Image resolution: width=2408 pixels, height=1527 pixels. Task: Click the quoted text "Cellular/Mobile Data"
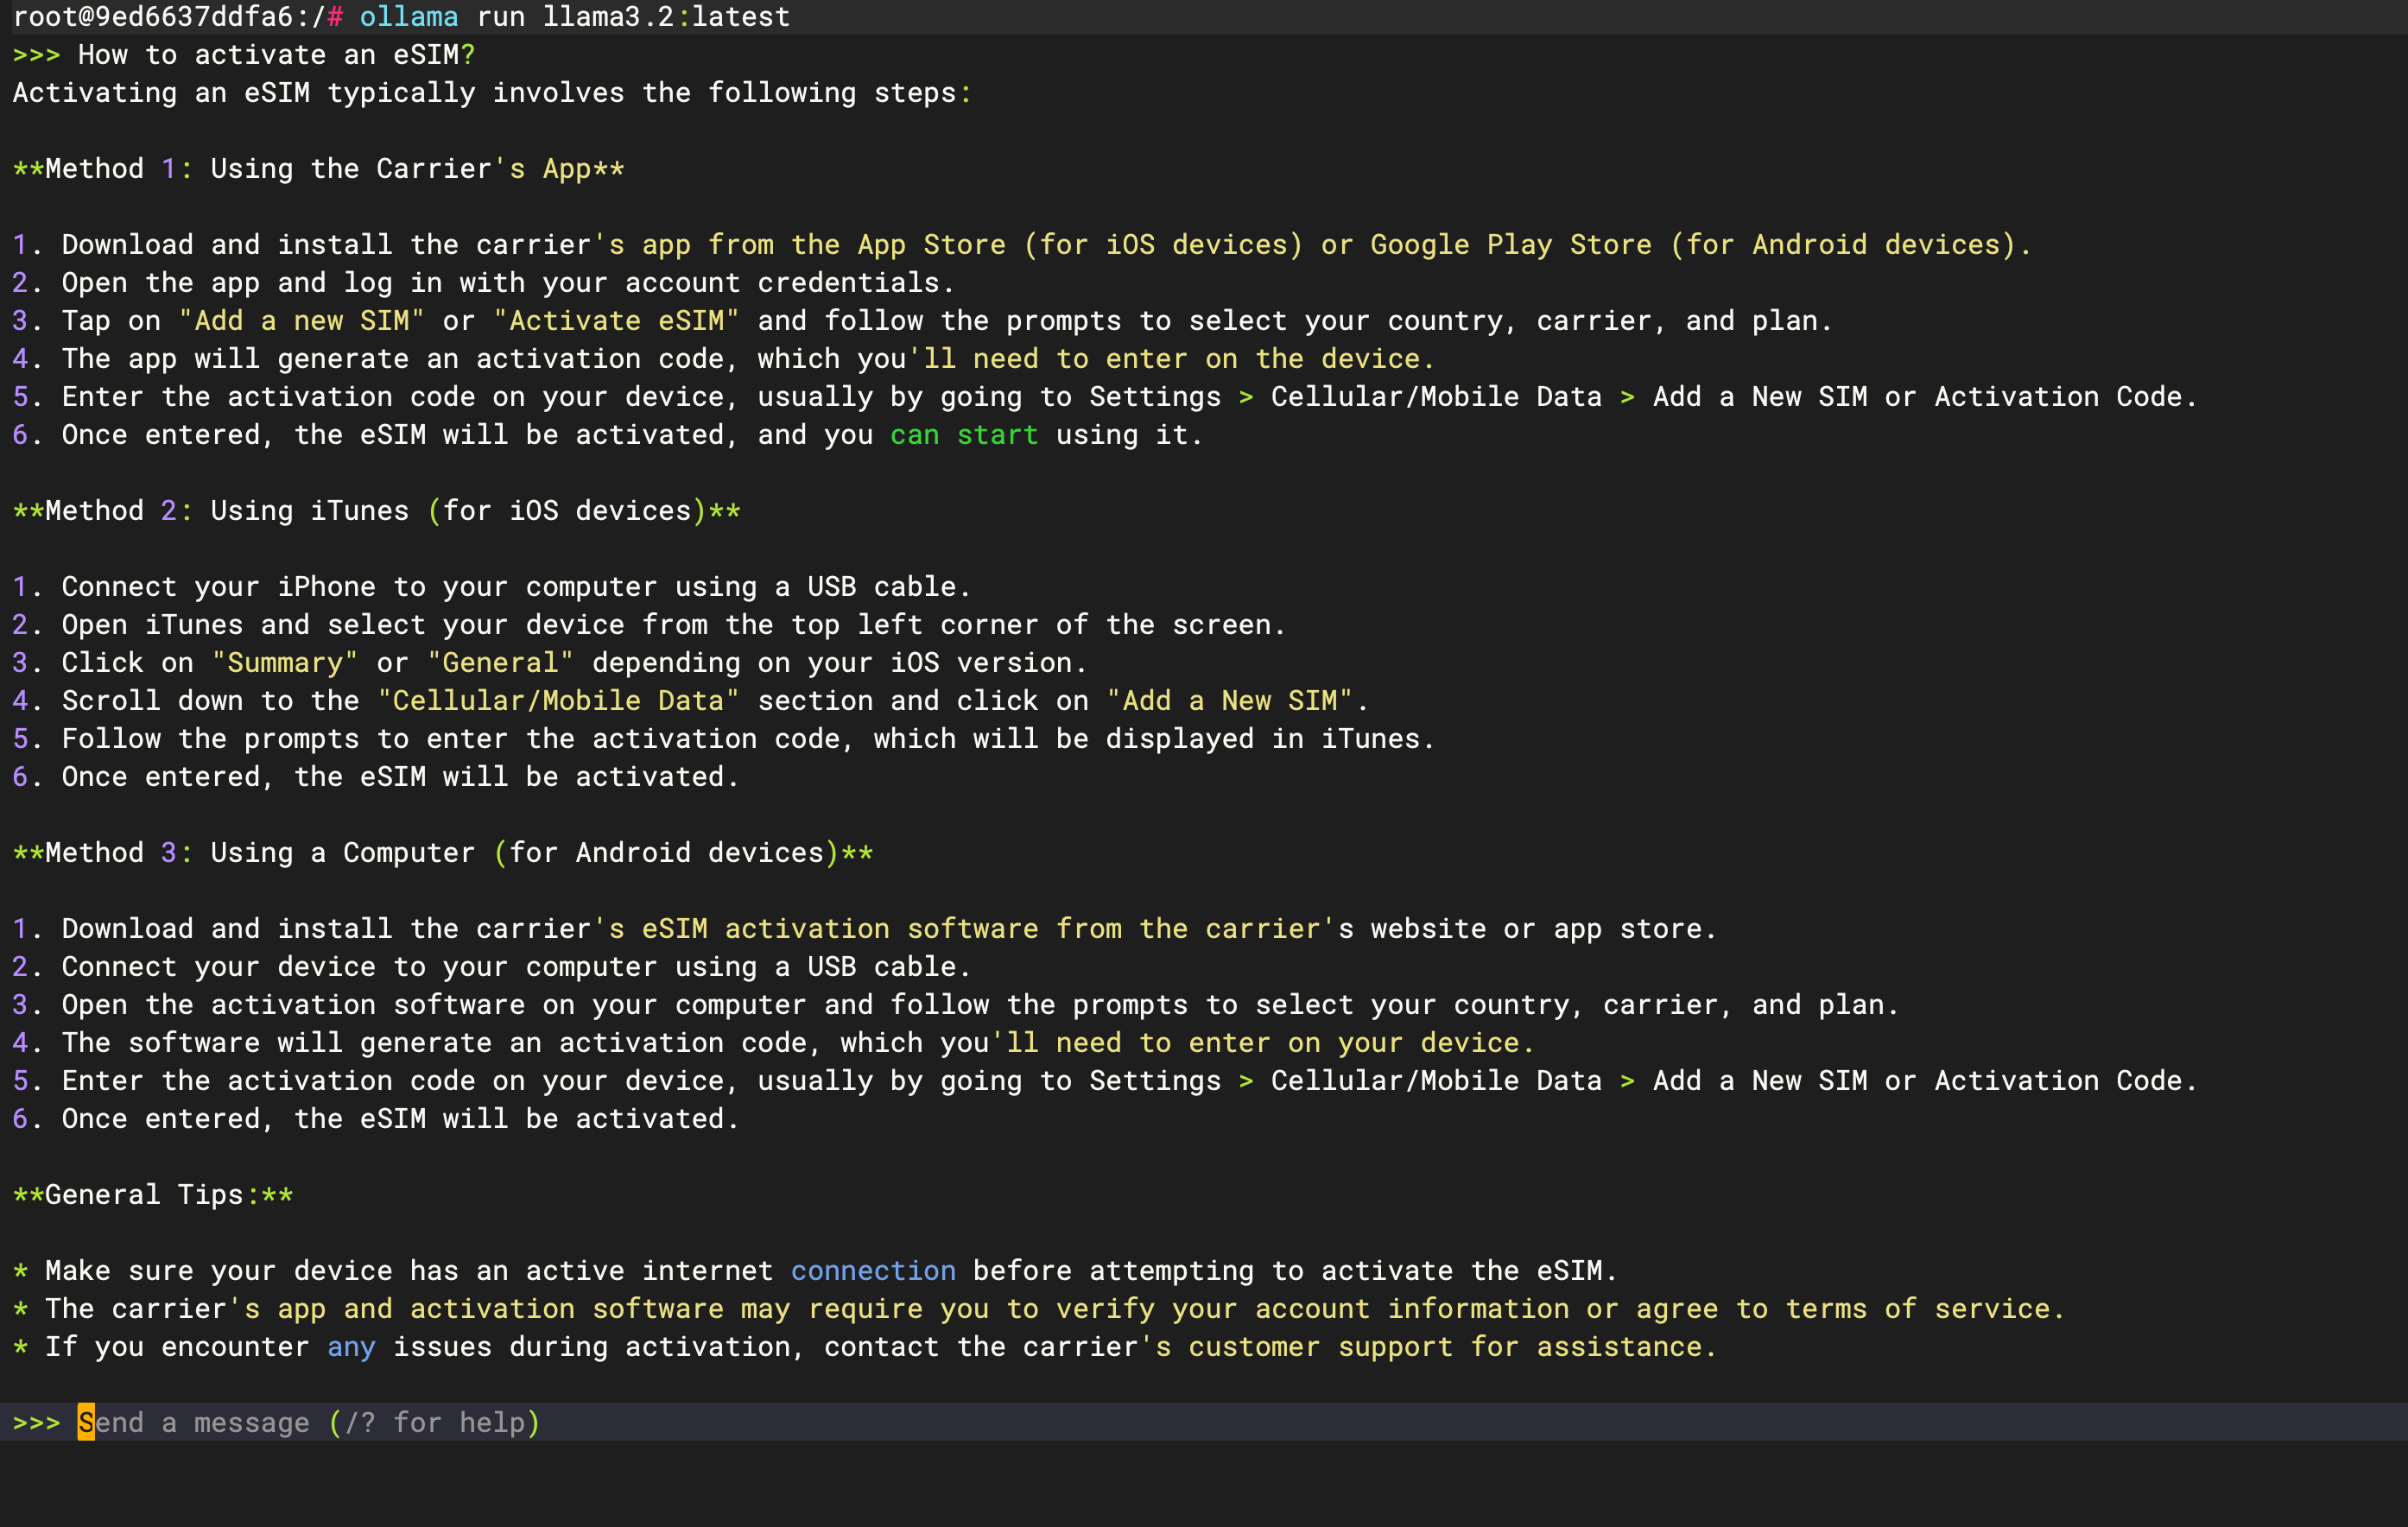(558, 700)
